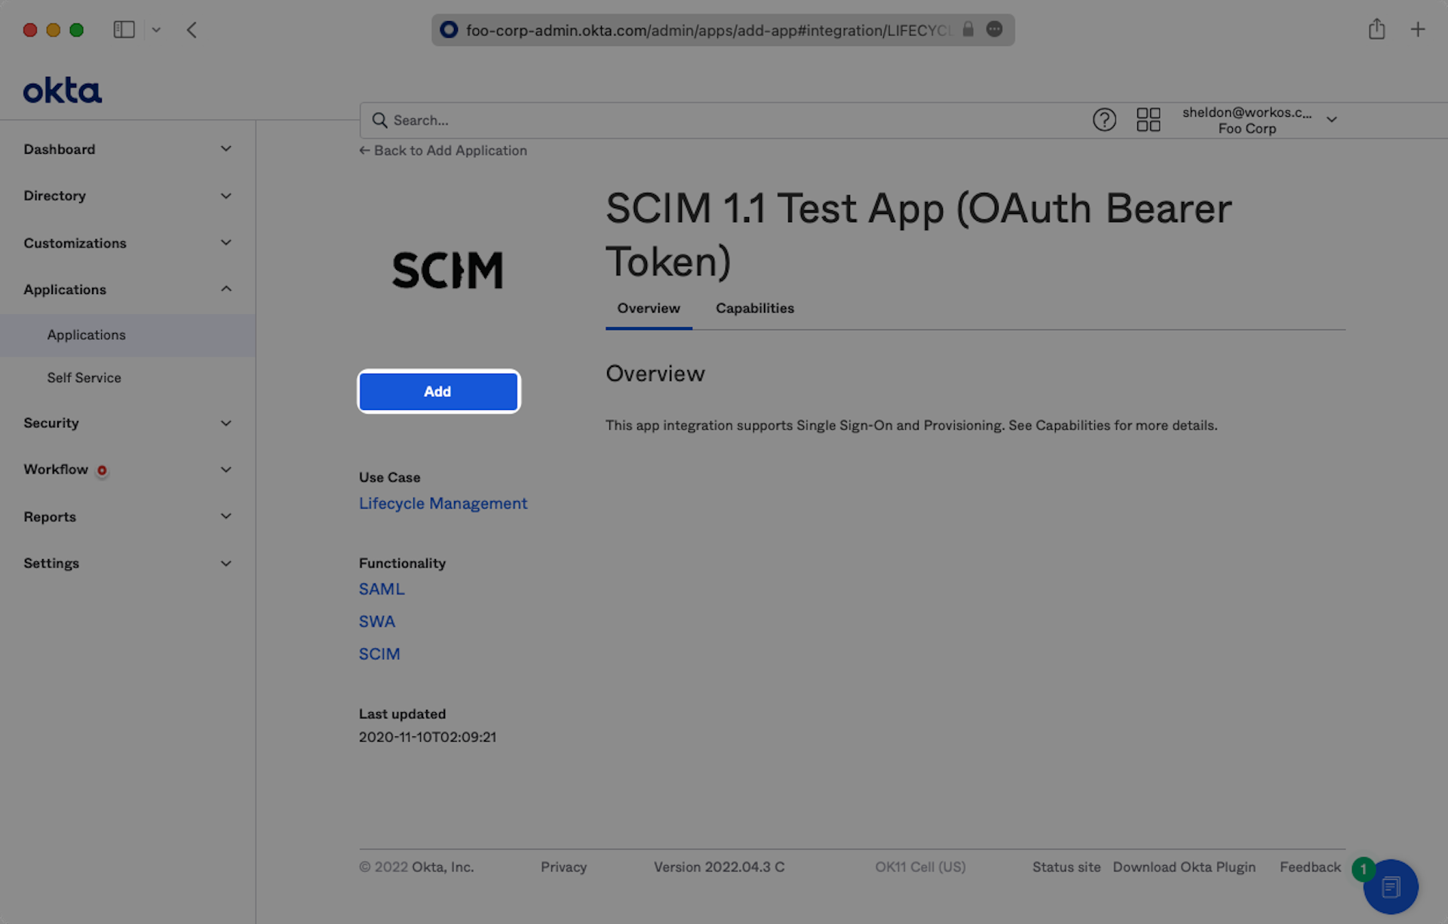The image size is (1448, 924).
Task: Go Back to Add Application
Action: [443, 151]
